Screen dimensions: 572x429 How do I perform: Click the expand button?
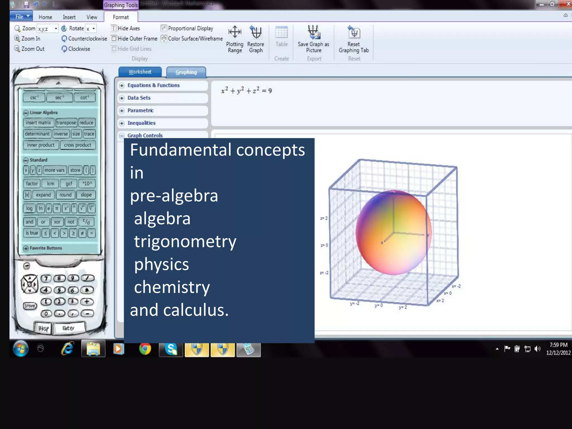(x=43, y=195)
